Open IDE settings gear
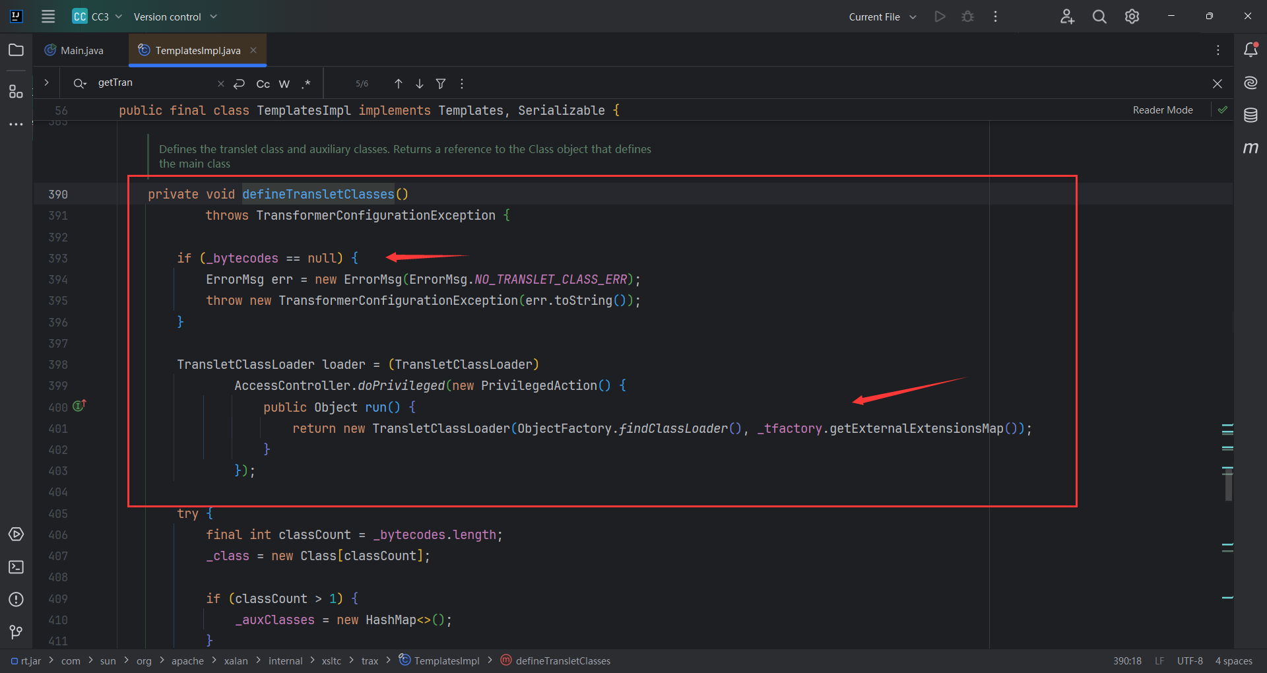The height and width of the screenshot is (673, 1267). coord(1132,16)
